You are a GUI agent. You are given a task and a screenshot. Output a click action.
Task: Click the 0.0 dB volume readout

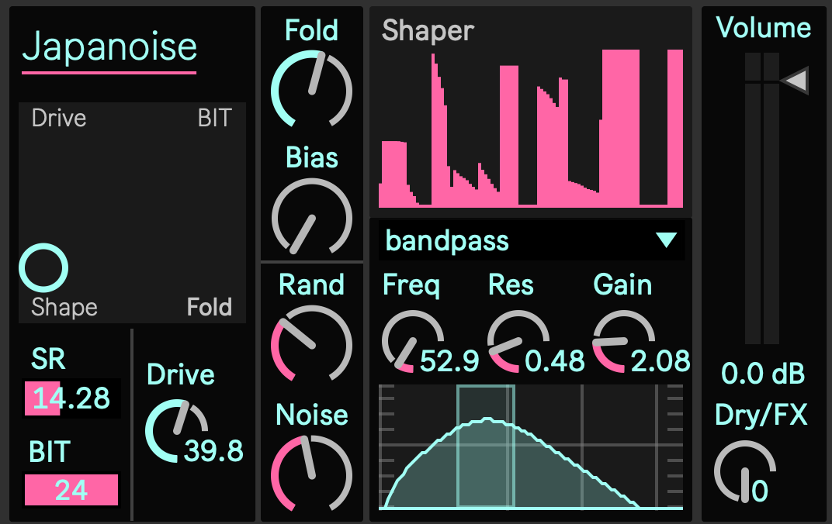764,374
